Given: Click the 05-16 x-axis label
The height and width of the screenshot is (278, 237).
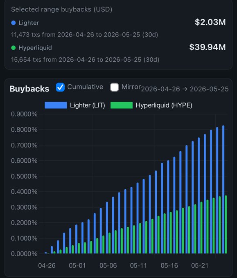Looking at the screenshot, I should click(x=169, y=266).
